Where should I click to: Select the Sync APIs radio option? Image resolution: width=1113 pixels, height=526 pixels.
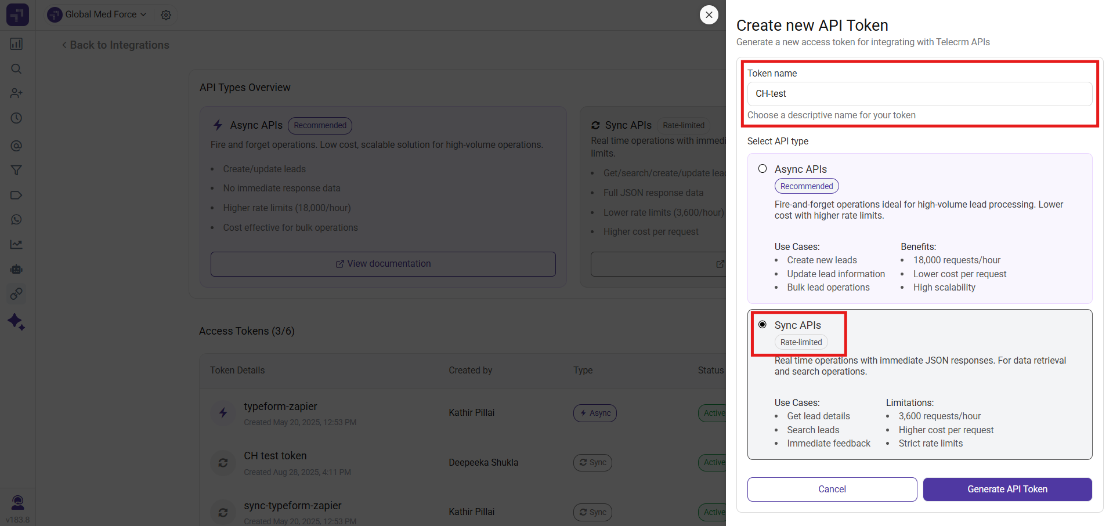click(x=763, y=325)
